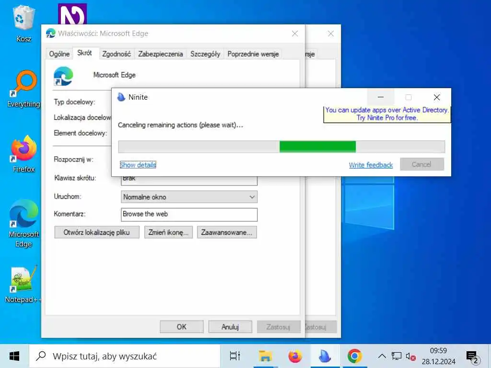The height and width of the screenshot is (368, 491).
Task: Click the Typ docelowy label
Action: [x=74, y=102]
